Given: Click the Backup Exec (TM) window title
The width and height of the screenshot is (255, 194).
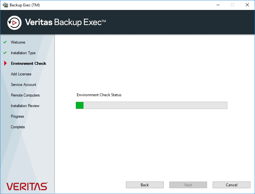Looking at the screenshot, I should tap(25, 5).
